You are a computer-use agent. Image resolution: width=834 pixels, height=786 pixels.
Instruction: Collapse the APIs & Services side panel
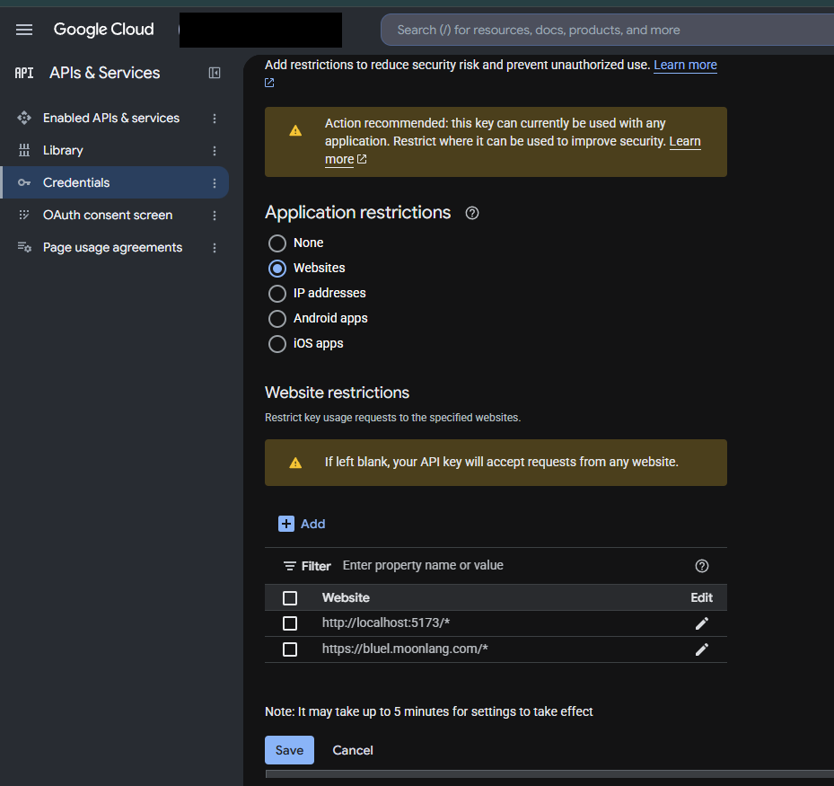215,73
